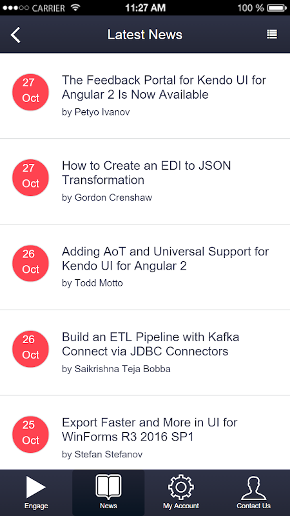Screen dimensions: 290x516
Task: Click the 26 Oct badge beside Kafka article
Action: 30,349
